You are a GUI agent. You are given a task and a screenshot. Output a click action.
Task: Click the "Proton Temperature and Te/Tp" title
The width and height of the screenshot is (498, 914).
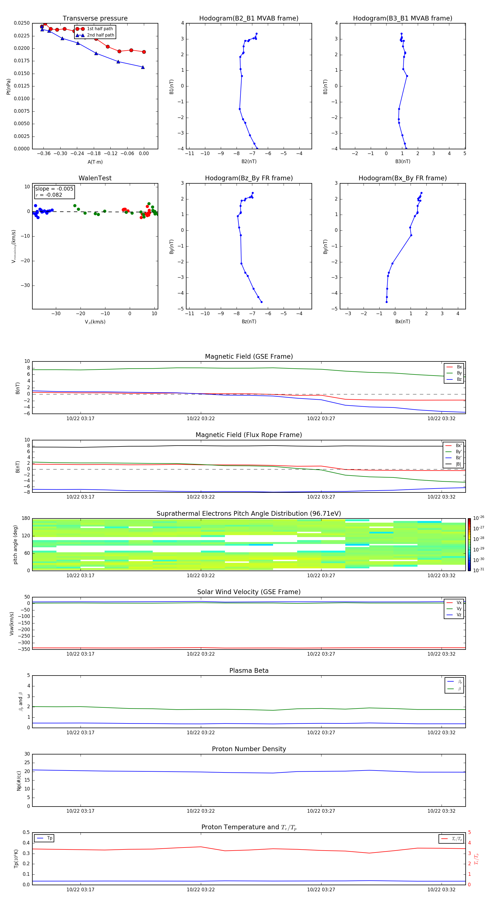click(249, 827)
